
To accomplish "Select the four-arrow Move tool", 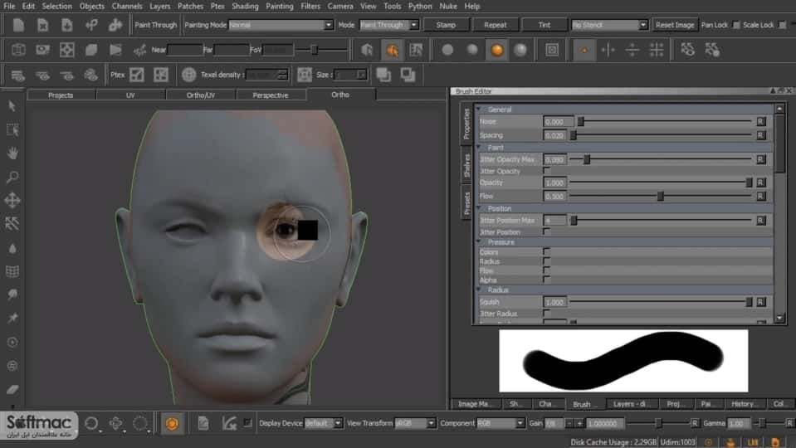I will click(x=12, y=201).
